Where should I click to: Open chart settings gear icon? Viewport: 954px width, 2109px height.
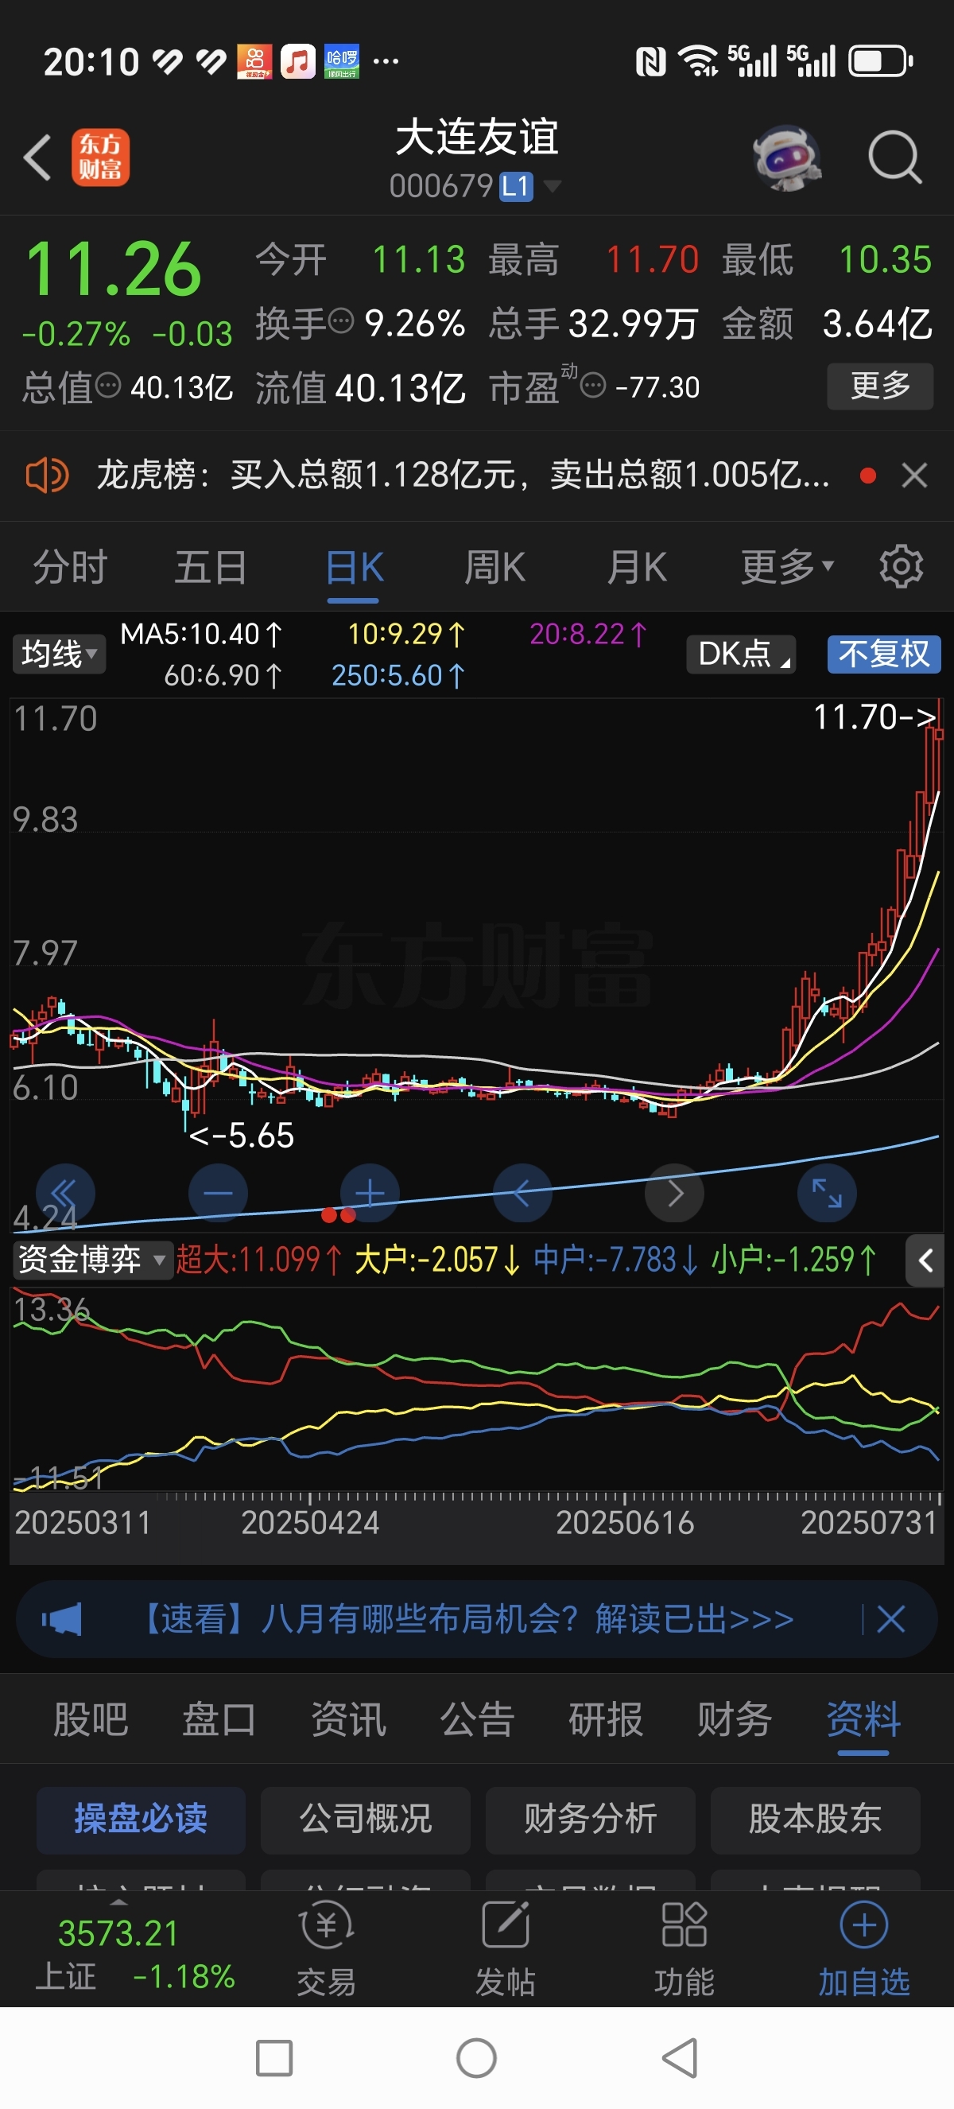(901, 565)
